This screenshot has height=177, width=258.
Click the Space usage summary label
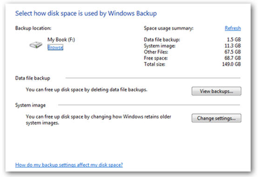[x=169, y=28]
